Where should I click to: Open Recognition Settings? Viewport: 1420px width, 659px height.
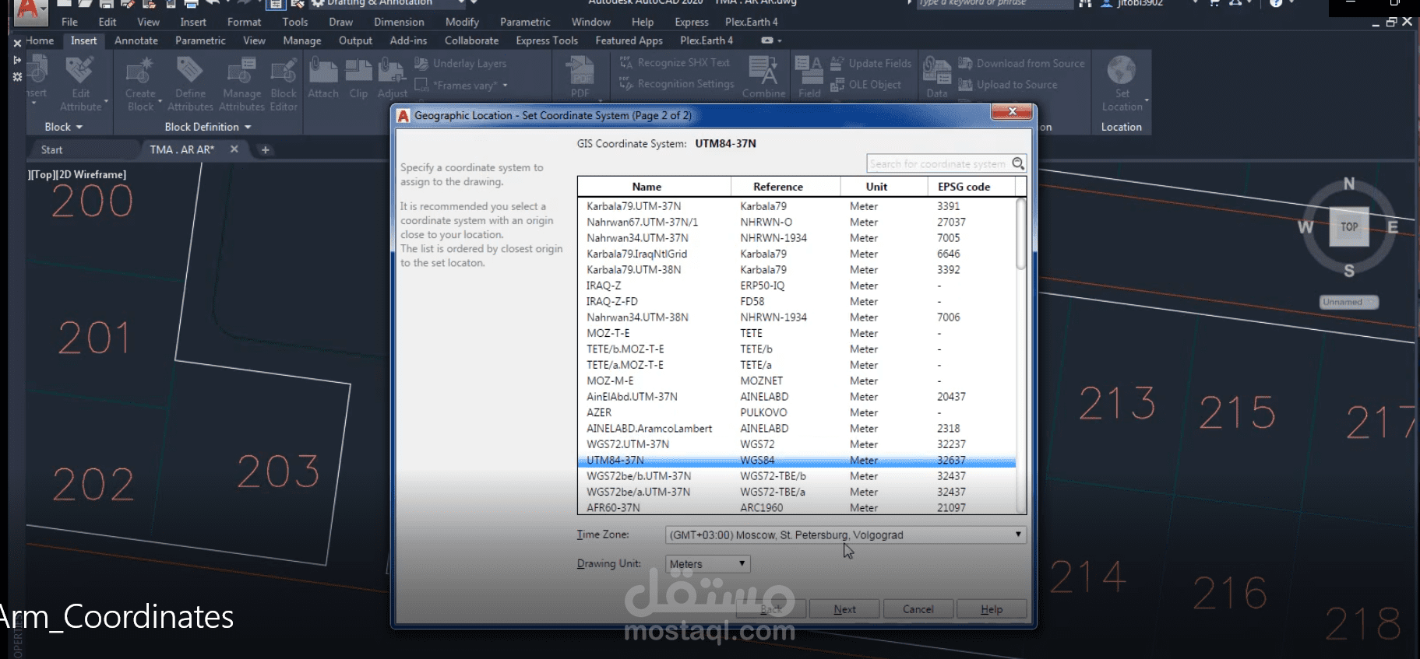(x=676, y=84)
